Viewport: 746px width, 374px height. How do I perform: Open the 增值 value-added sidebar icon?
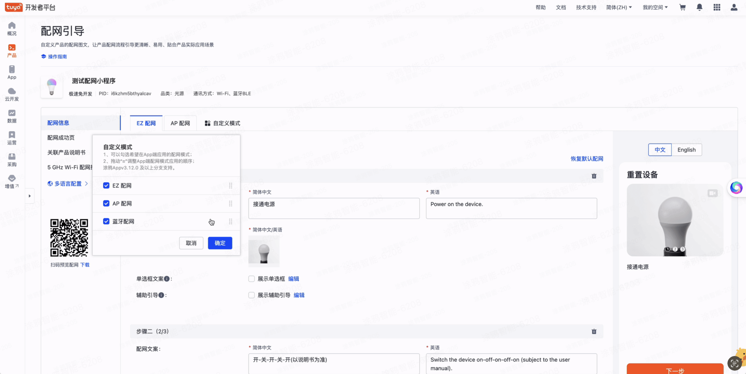click(x=12, y=182)
